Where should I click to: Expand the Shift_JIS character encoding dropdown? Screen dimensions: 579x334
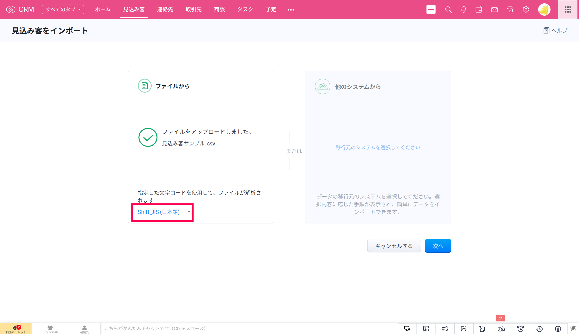tap(162, 212)
